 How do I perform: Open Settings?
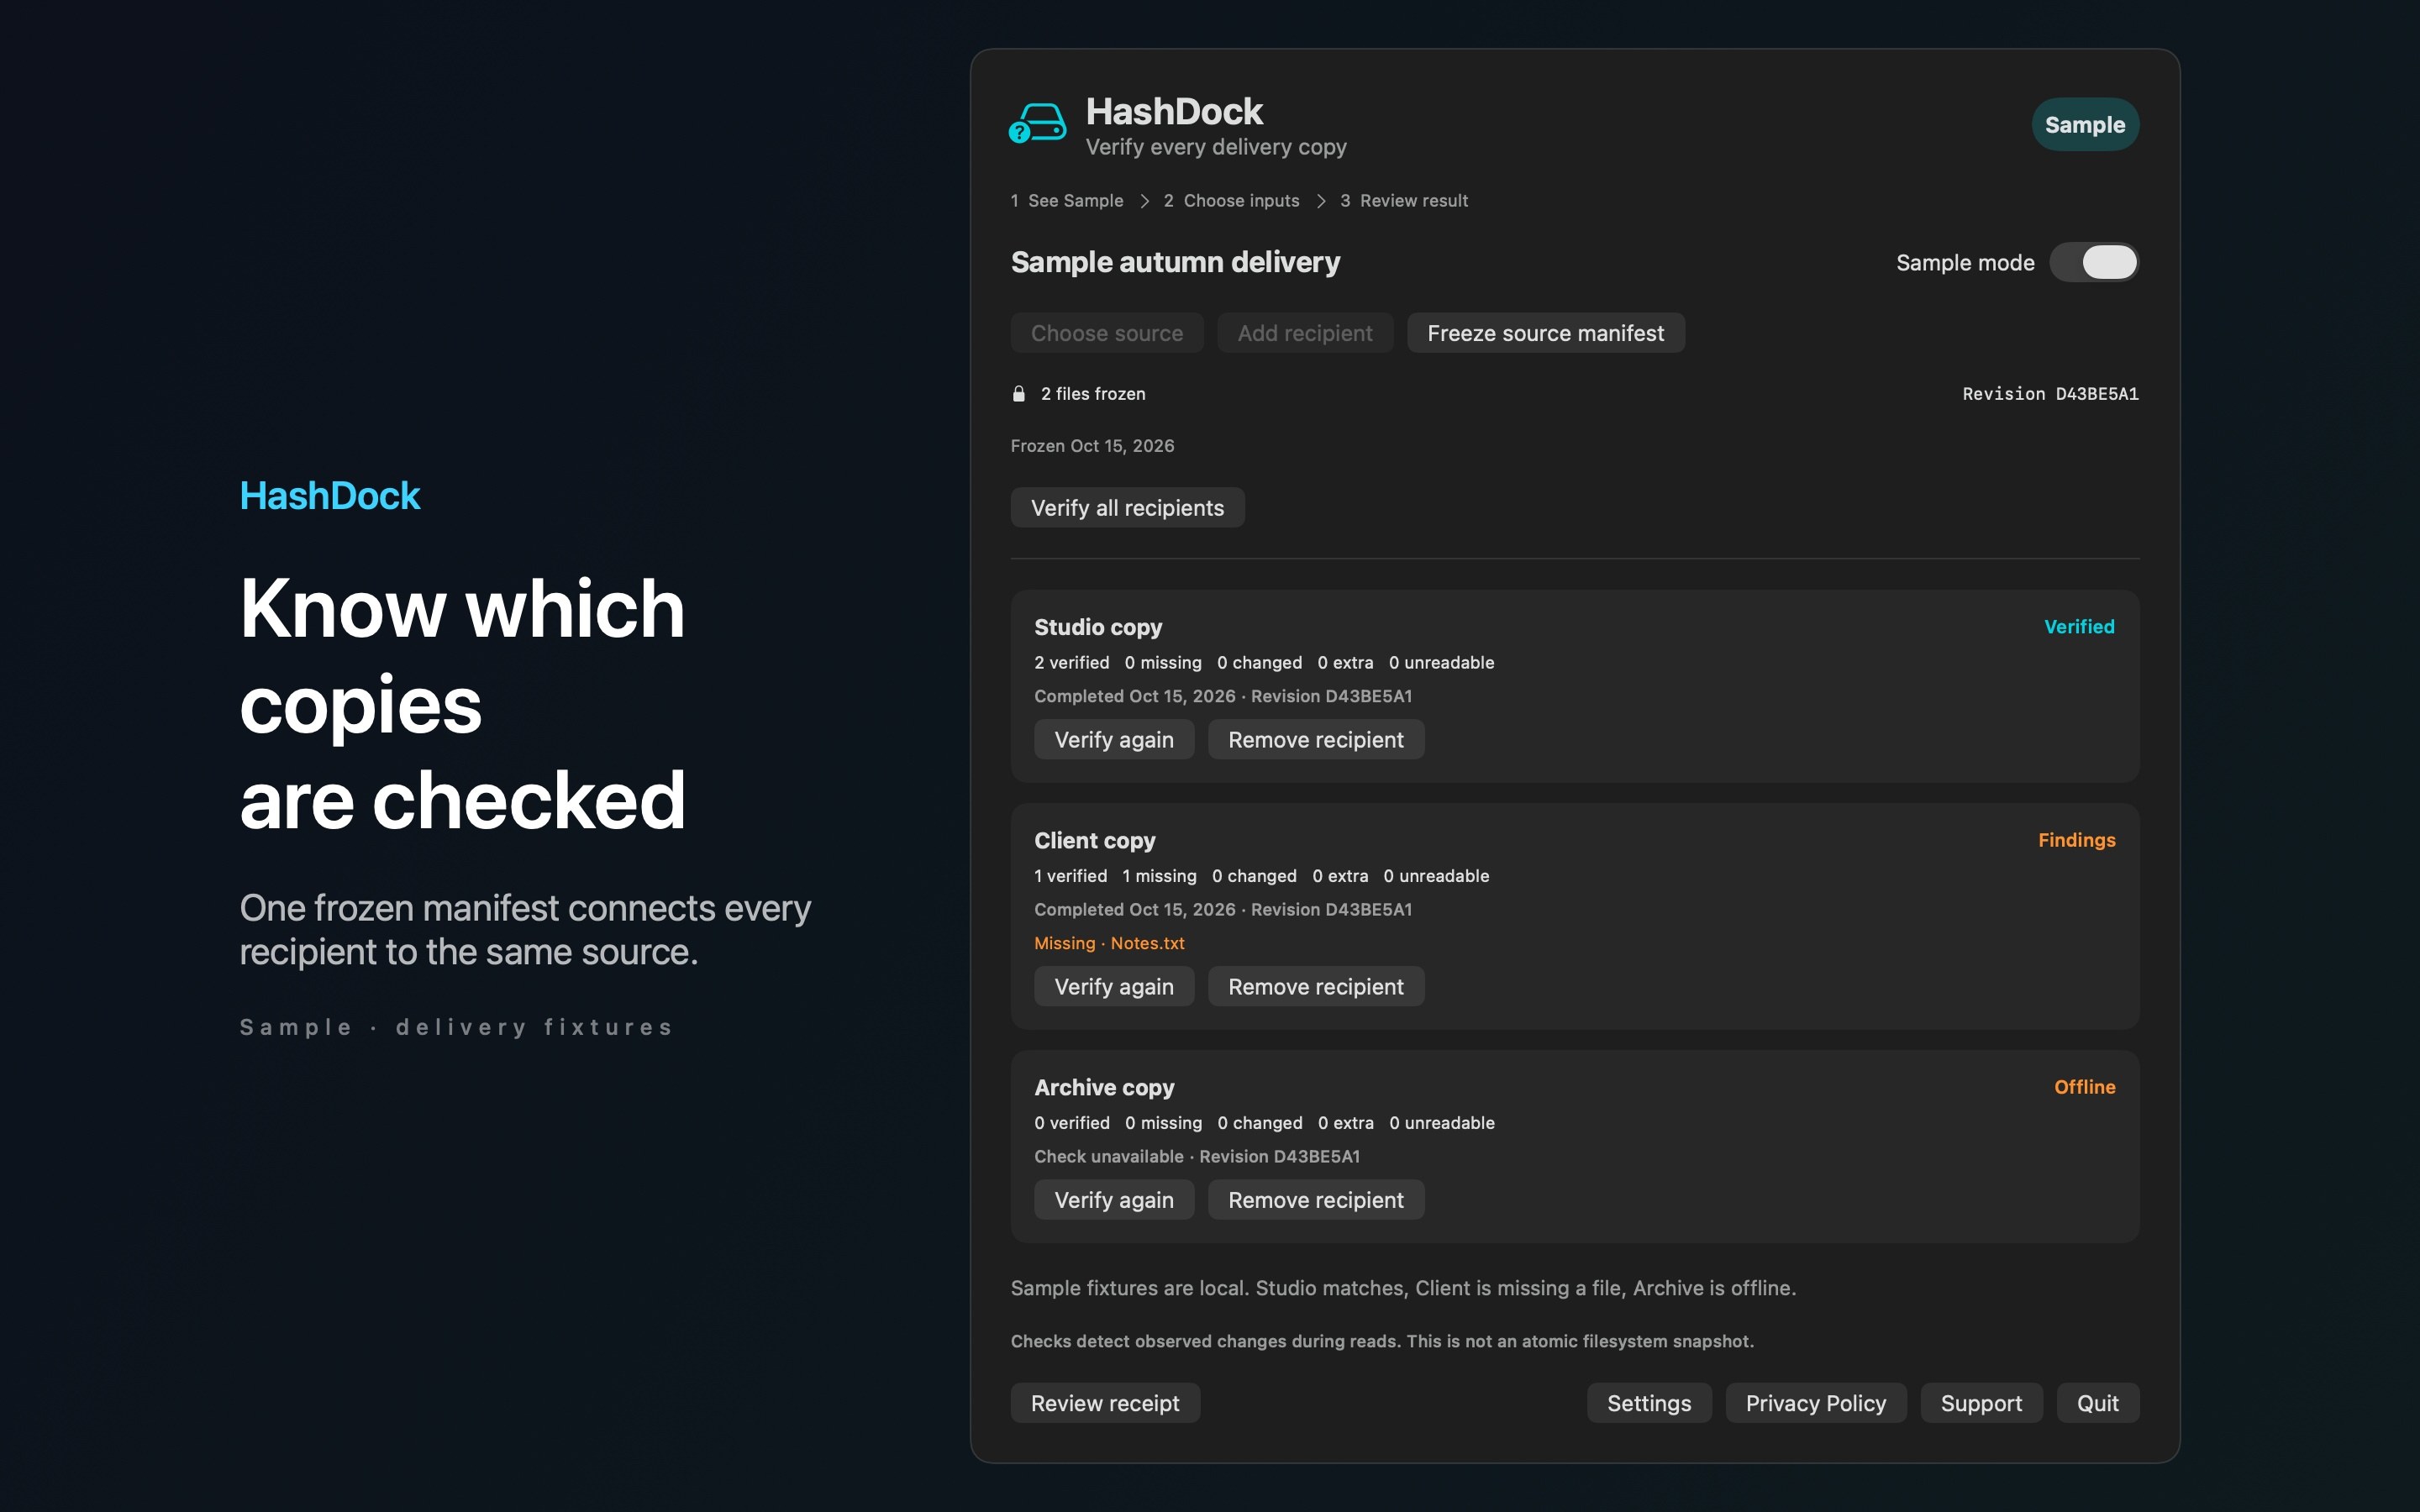tap(1649, 1403)
